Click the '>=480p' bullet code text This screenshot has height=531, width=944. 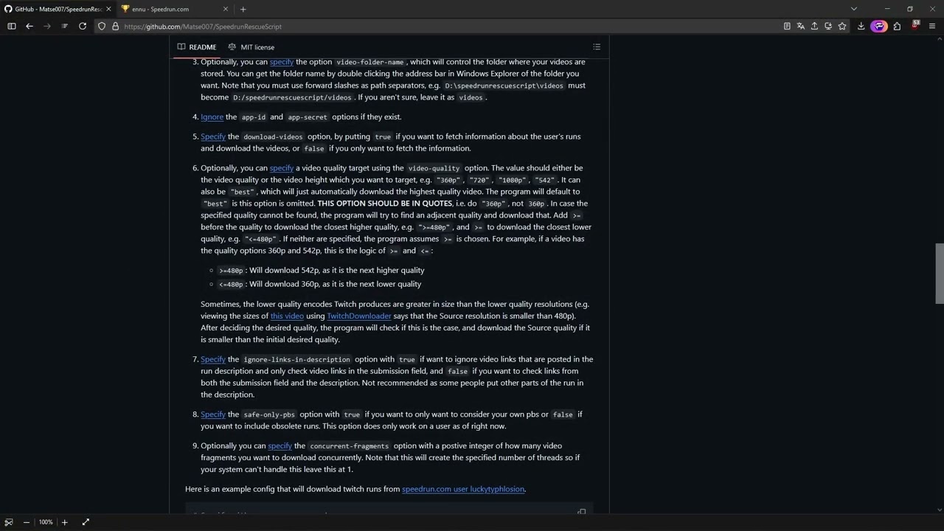pyautogui.click(x=231, y=271)
